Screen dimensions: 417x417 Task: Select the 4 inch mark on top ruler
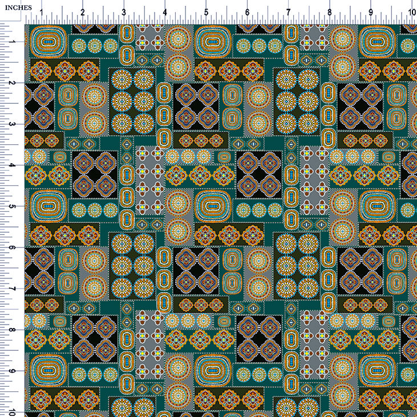click(165, 12)
